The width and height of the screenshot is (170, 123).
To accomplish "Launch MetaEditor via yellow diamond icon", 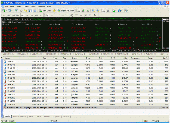I will click(54, 11).
